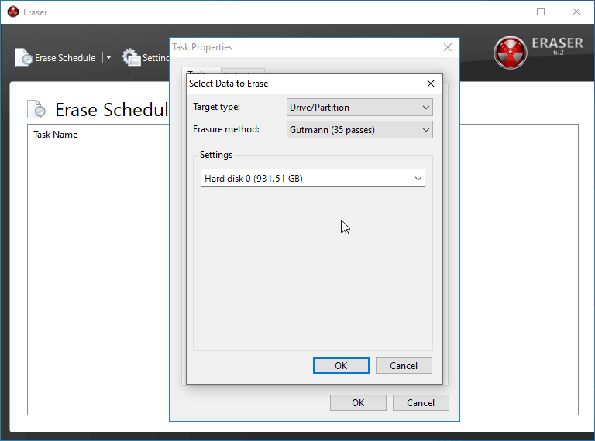Image resolution: width=595 pixels, height=441 pixels.
Task: Open the Erasure method dropdown
Action: tap(359, 129)
